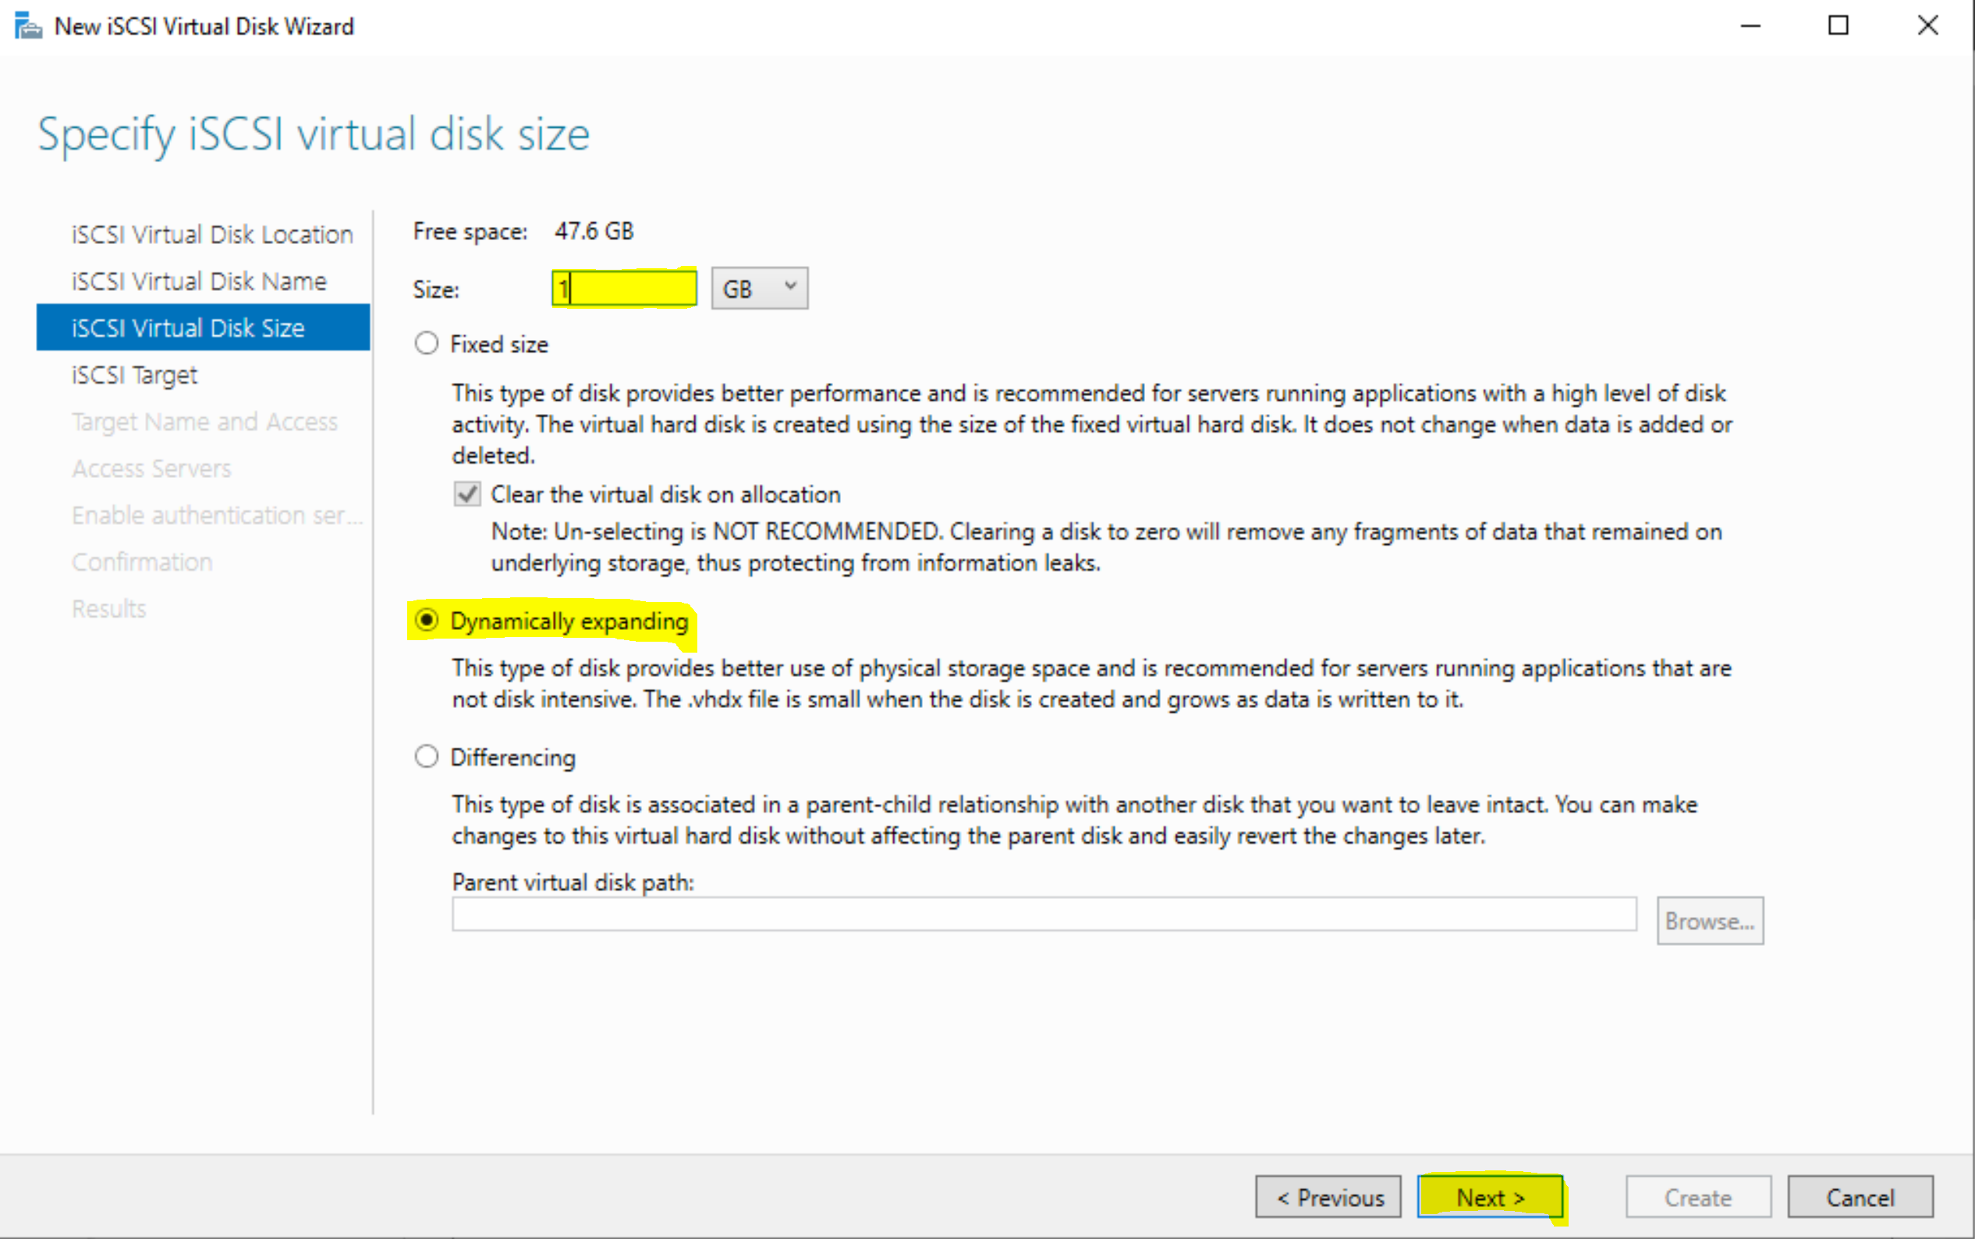Click the Specify iSCSI virtual disk size heading

(x=314, y=135)
